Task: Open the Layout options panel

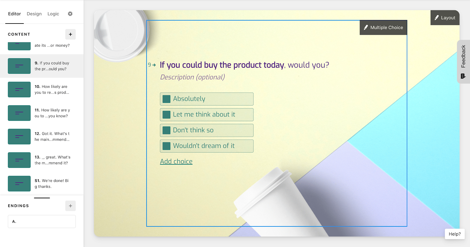Action: [x=445, y=18]
